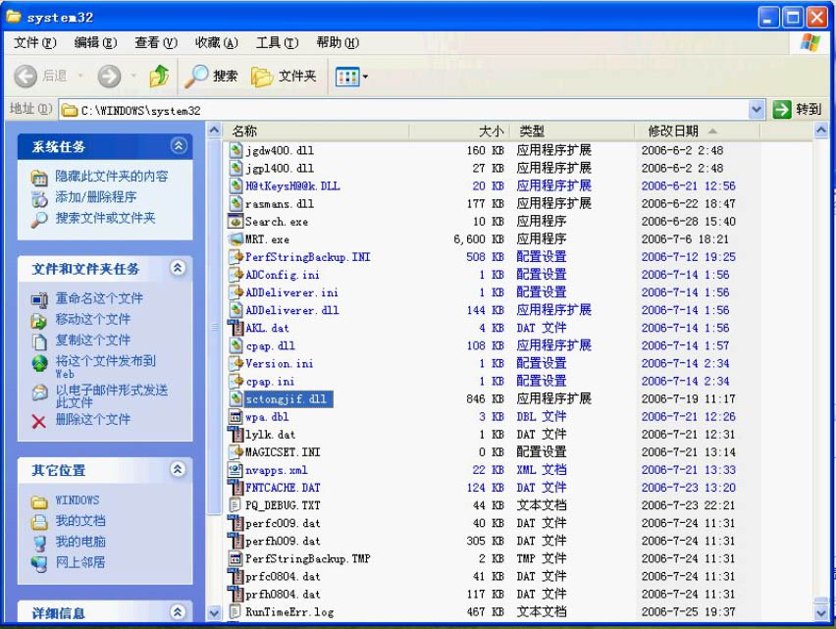Click 重命名这个文件 link
The image size is (836, 629).
tap(99, 298)
